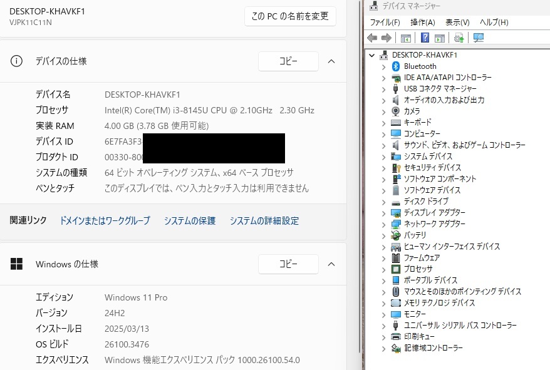
Task: Click the storage controller icon next to 記憶域コントローラー
Action: tap(396, 348)
